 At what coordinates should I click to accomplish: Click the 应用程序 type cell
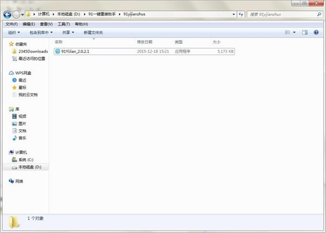183,51
